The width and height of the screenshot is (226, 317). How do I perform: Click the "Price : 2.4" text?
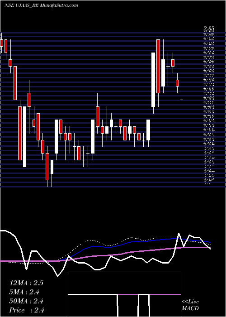point(27,310)
